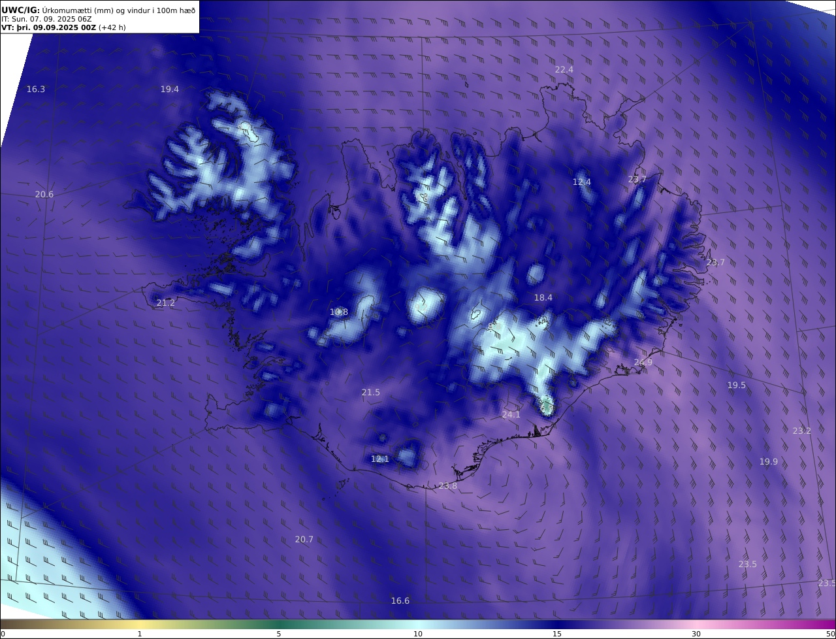Click the 19.5 value label
836x639 pixels.
tap(737, 385)
